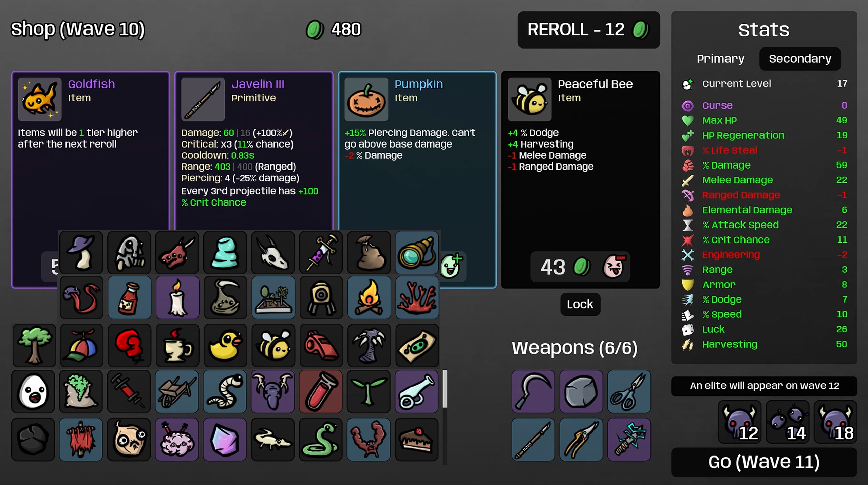Select the rubber duck item icon
Image resolution: width=868 pixels, height=485 pixels.
pyautogui.click(x=225, y=345)
